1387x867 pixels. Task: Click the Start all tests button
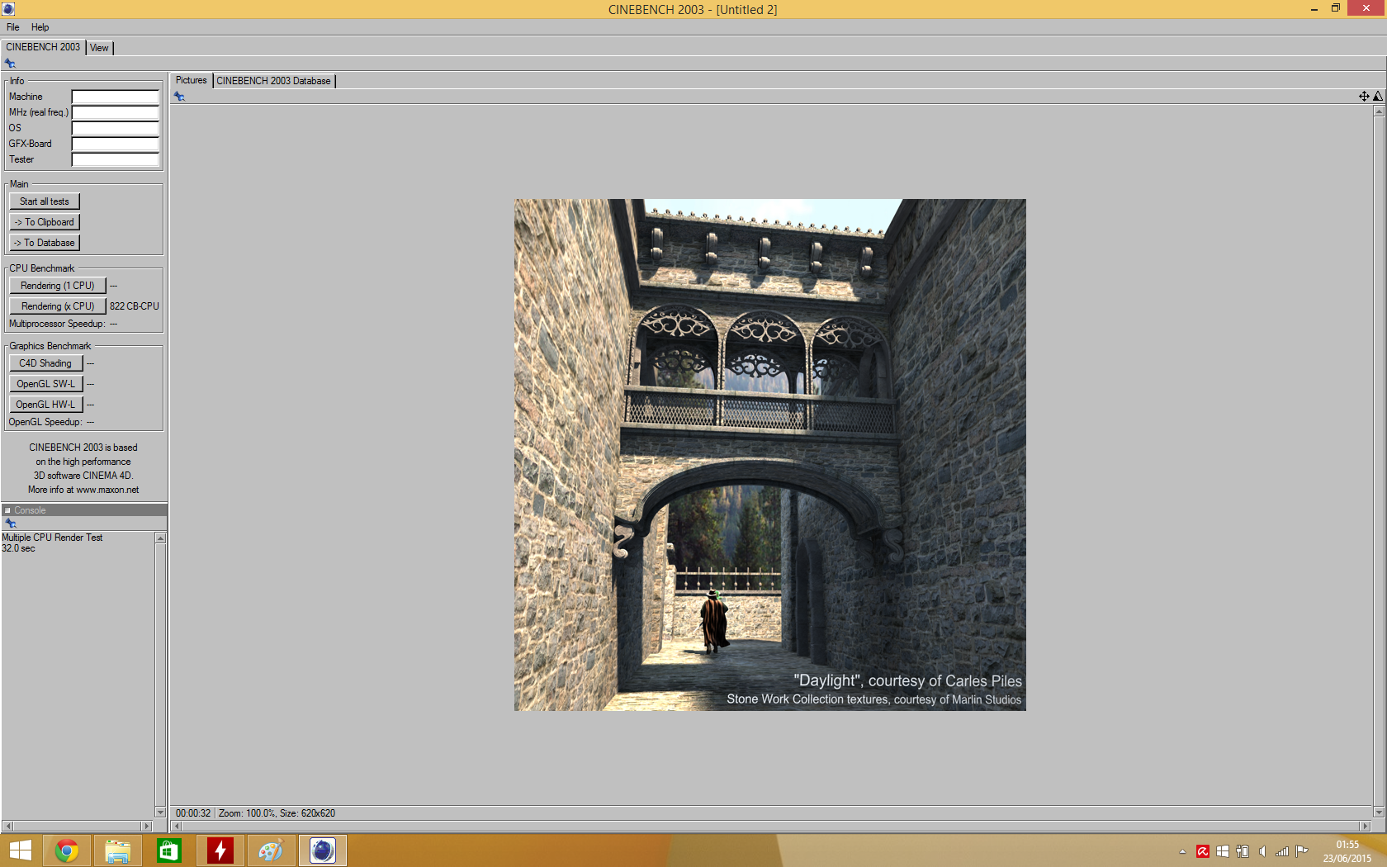pos(45,201)
